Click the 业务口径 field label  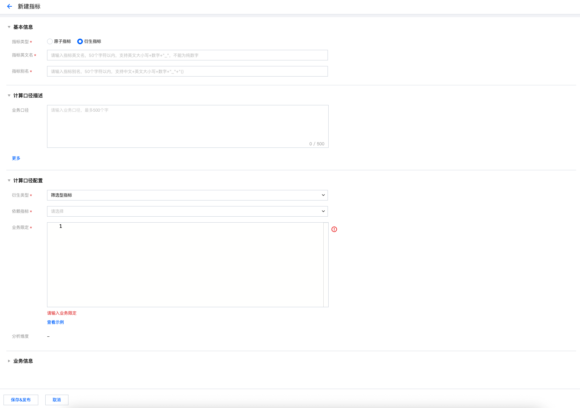point(20,110)
